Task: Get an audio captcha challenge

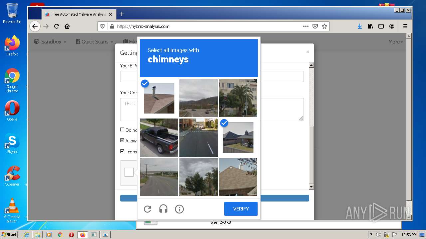Action: pos(163,209)
